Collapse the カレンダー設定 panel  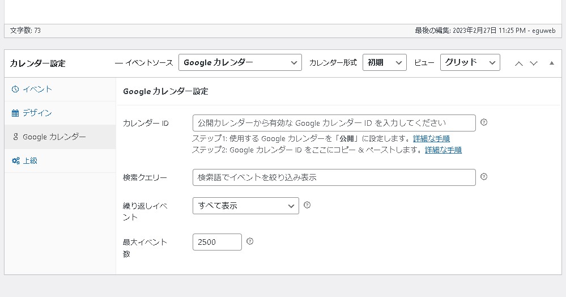click(x=552, y=63)
